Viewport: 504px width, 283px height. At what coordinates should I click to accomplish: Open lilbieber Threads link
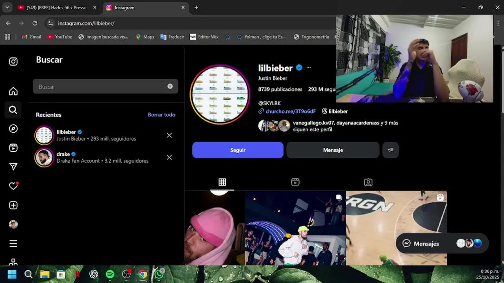pyautogui.click(x=335, y=111)
